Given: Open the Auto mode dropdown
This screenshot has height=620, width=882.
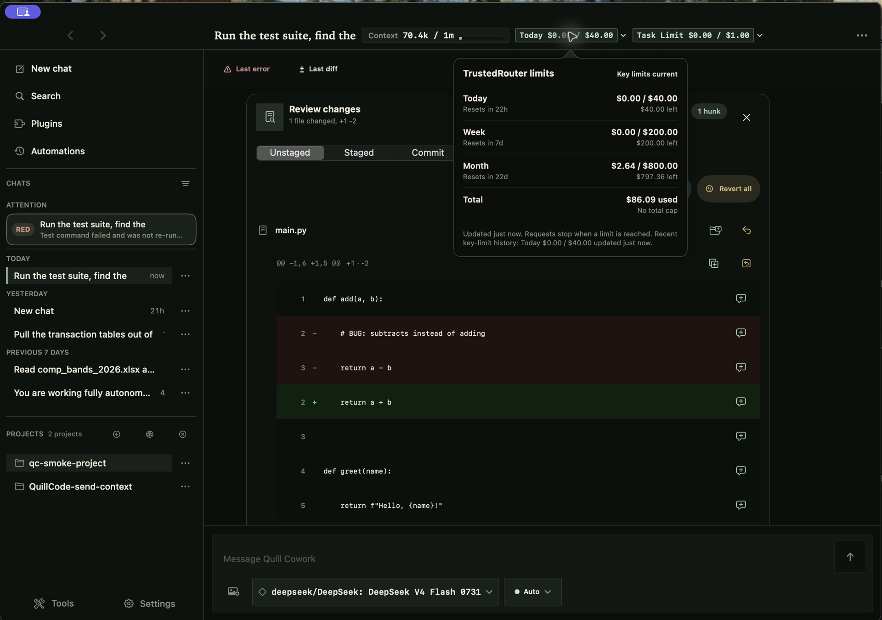Looking at the screenshot, I should click(x=533, y=592).
